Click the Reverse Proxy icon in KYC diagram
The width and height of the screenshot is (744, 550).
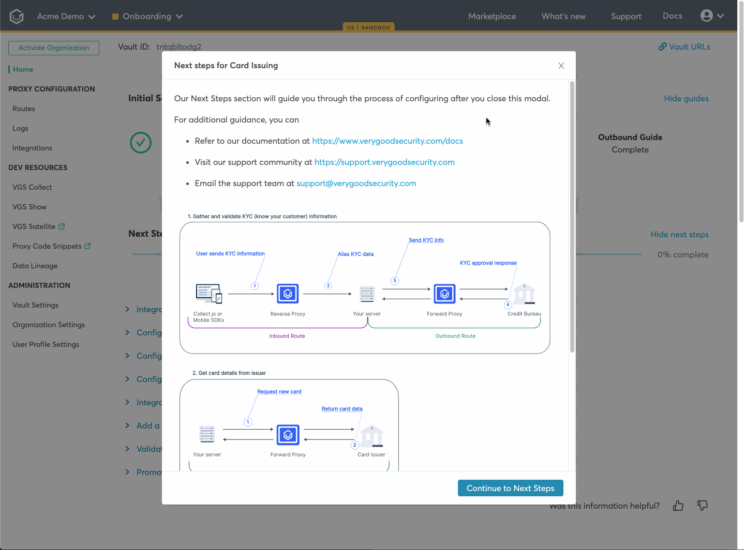pos(288,294)
